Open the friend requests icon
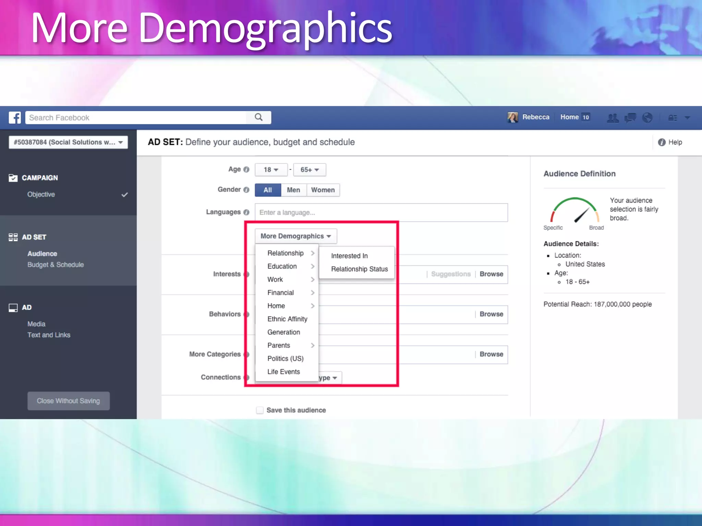The image size is (702, 526). (x=613, y=118)
